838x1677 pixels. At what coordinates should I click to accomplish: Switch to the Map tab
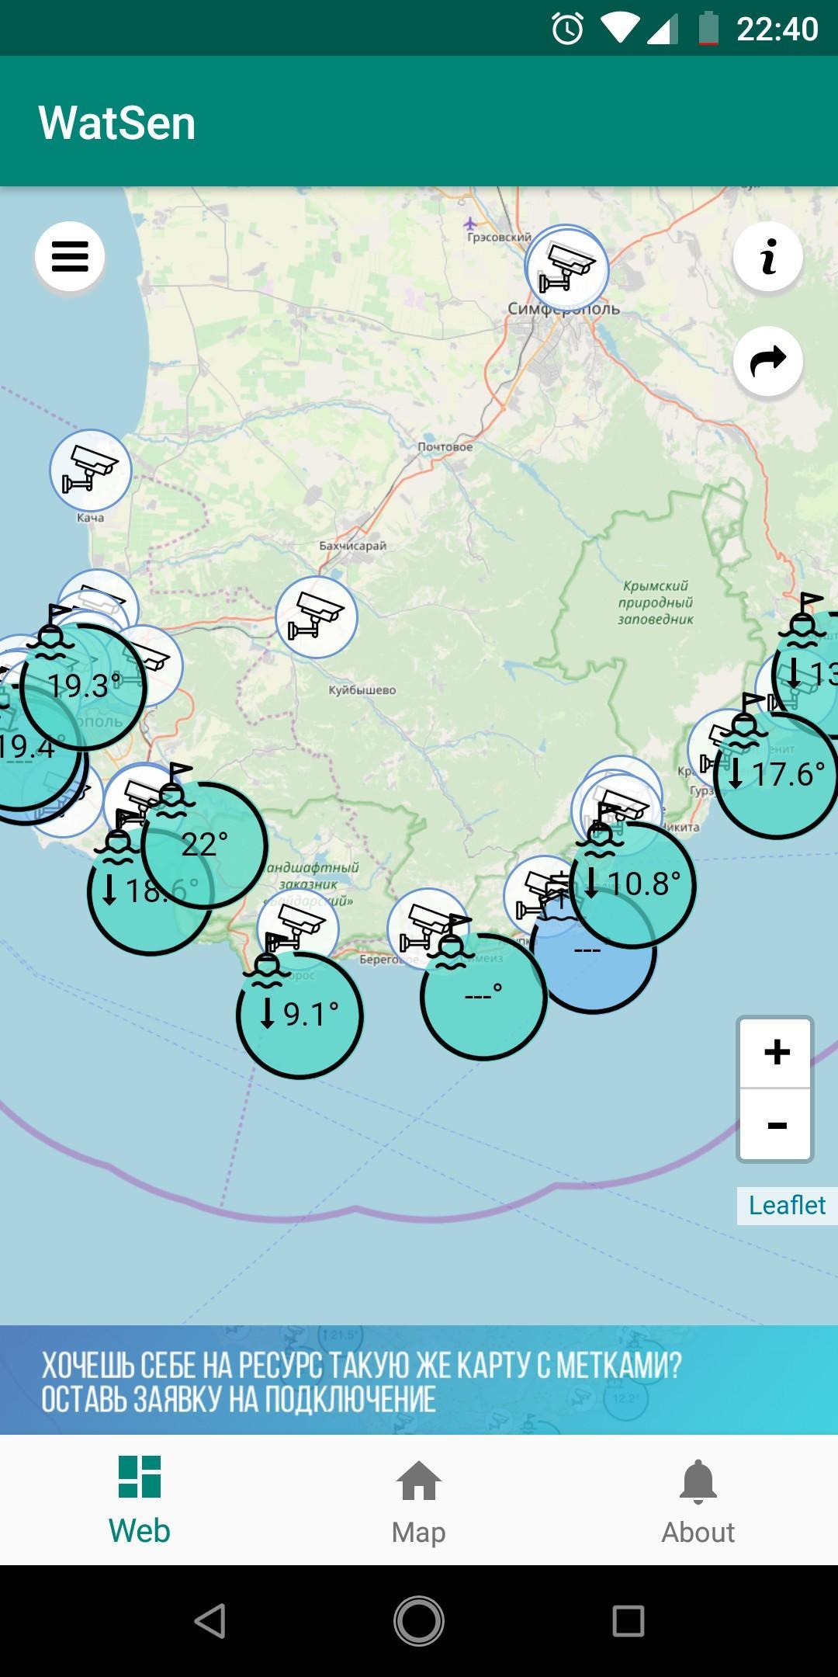[419, 1498]
